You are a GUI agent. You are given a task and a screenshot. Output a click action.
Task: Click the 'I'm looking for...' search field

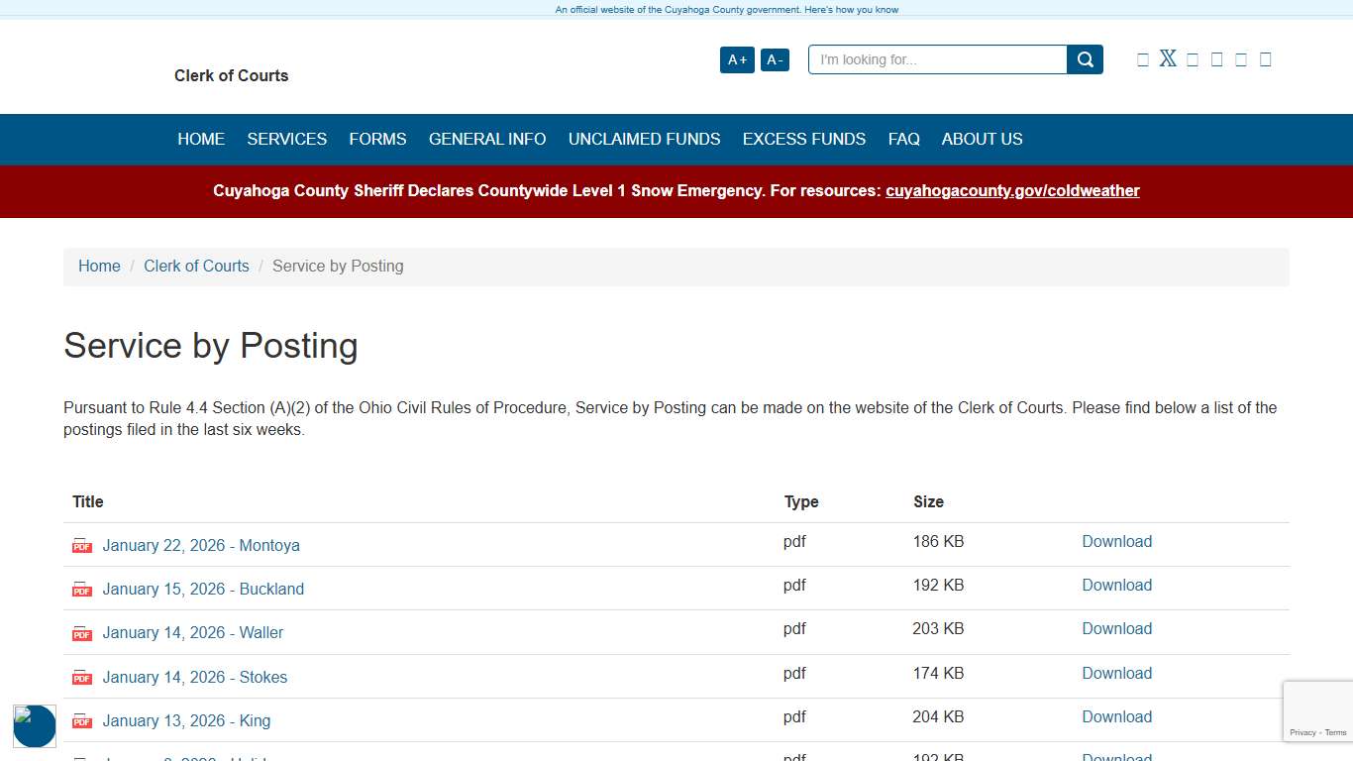[x=937, y=59]
